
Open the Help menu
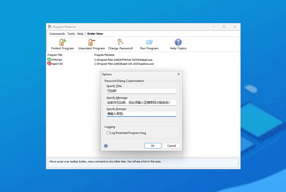coord(80,34)
